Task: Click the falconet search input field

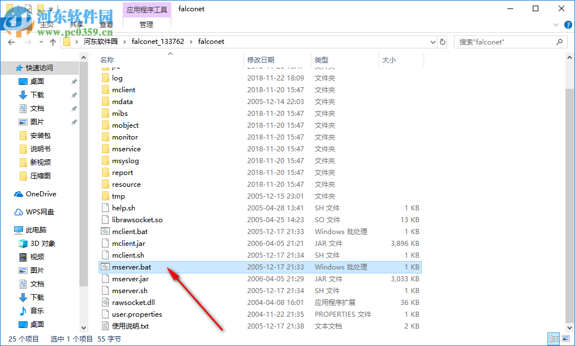Action: pyautogui.click(x=504, y=41)
